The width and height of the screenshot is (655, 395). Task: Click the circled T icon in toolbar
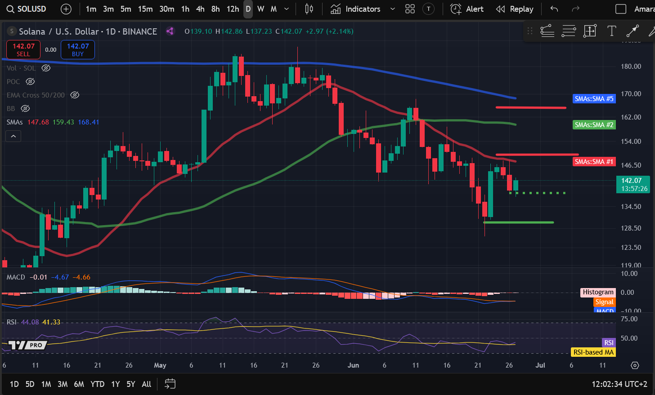[429, 9]
